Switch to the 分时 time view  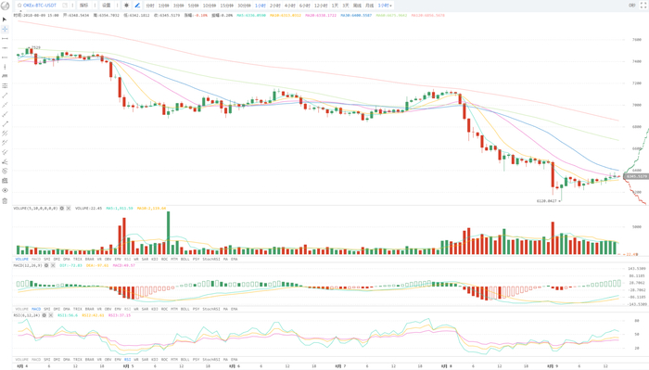[x=150, y=6]
